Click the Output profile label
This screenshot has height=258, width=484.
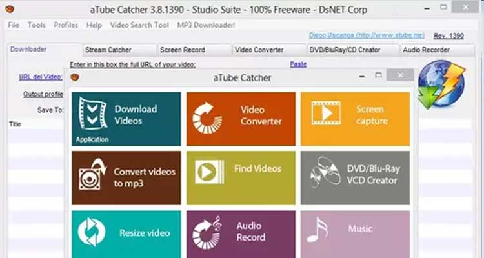[43, 94]
